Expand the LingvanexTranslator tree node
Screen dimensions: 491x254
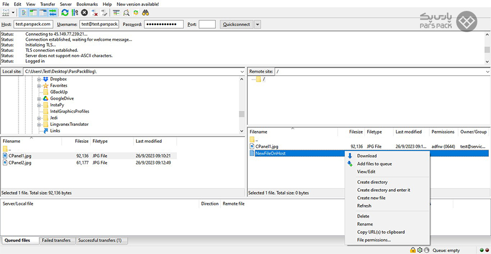39,124
